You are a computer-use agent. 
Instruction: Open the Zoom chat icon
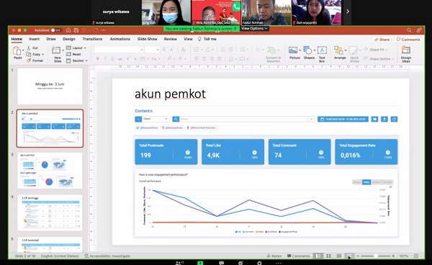pyautogui.click(x=221, y=263)
